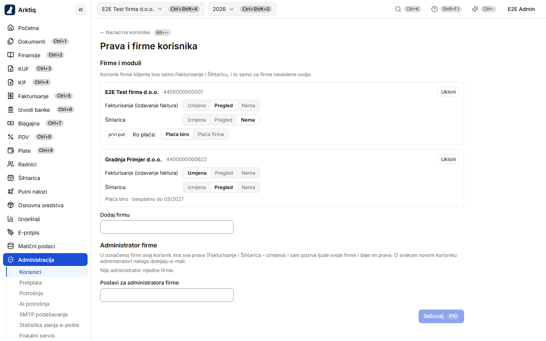Screen dimensions: 546x341
Task: Open SMTP podešavanja in Administracija
Action: click(47, 314)
